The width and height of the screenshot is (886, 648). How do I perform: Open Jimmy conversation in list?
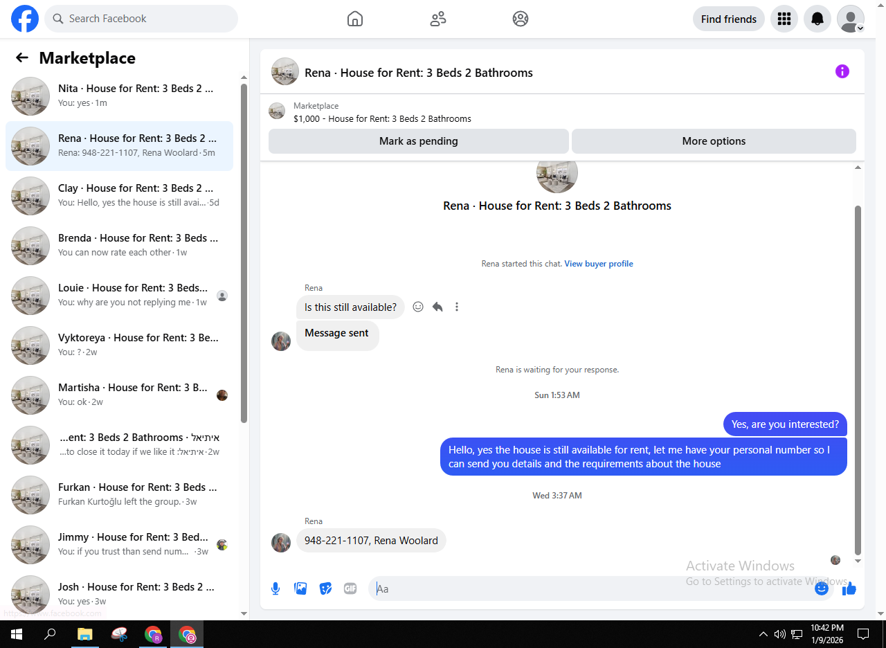tap(119, 545)
